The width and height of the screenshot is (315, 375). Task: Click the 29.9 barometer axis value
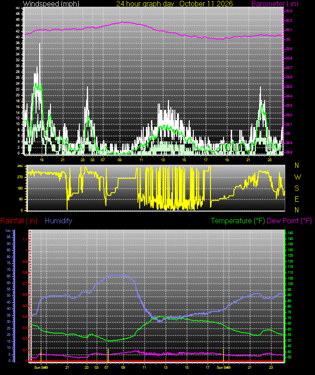pos(289,49)
